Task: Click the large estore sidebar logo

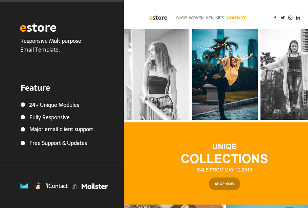Action: point(38,28)
